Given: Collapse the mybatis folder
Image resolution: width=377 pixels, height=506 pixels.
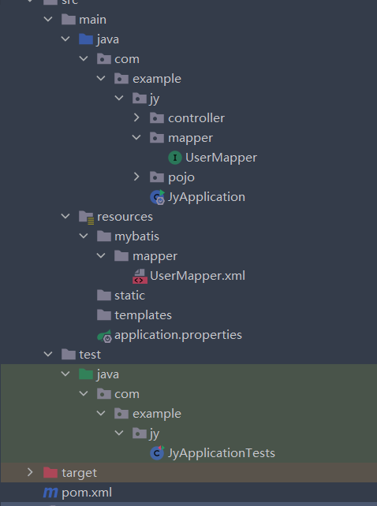Looking at the screenshot, I should pyautogui.click(x=84, y=236).
